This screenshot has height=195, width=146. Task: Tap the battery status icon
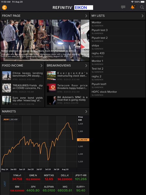(143, 2)
